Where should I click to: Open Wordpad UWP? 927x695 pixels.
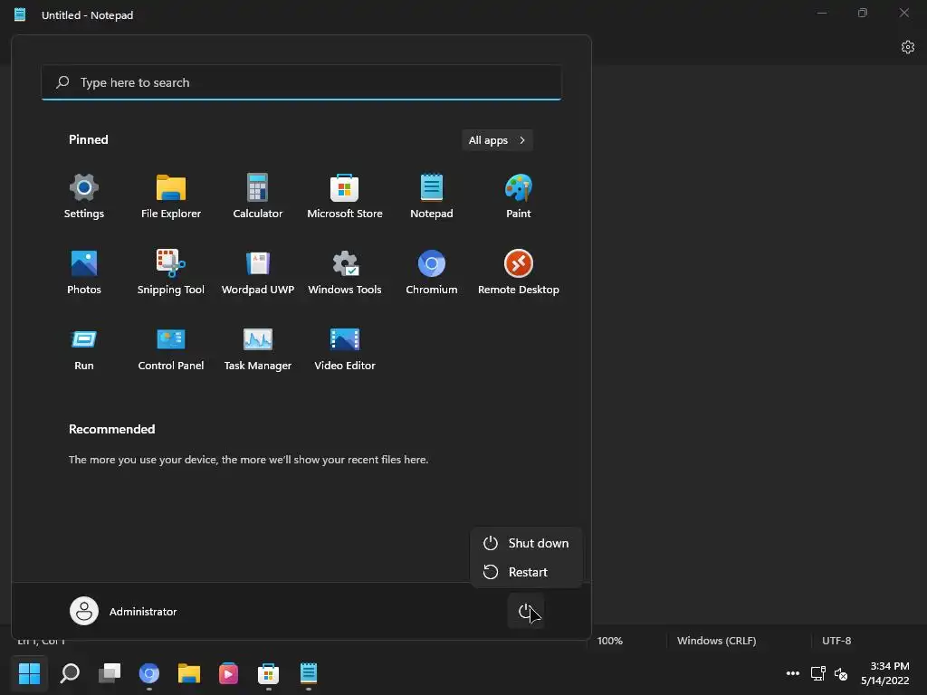pos(258,272)
